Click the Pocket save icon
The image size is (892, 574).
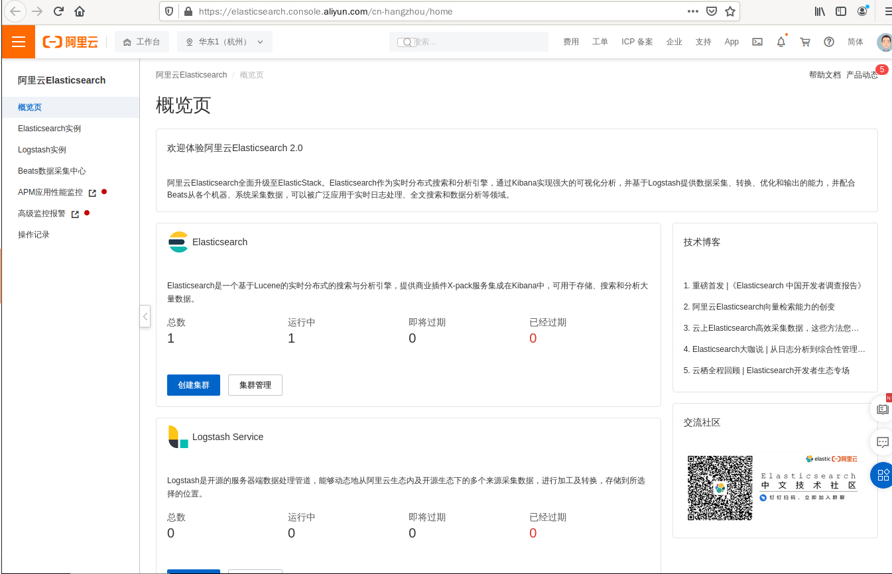[712, 11]
